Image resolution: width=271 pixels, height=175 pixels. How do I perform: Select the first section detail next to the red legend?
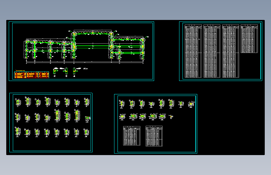(x=55, y=72)
